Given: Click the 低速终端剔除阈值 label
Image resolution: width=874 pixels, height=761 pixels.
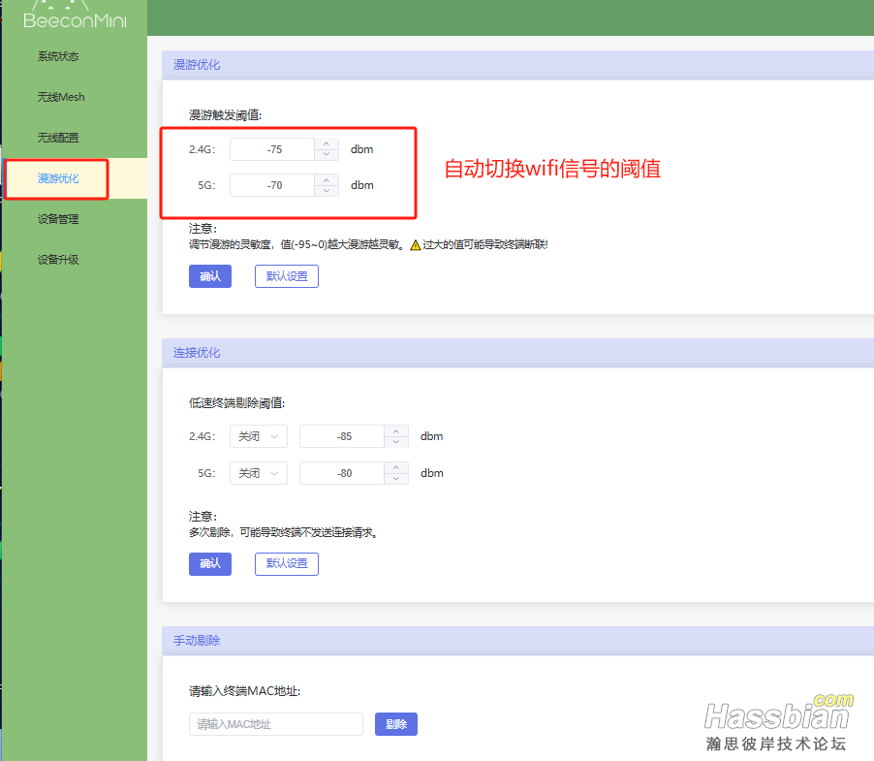Looking at the screenshot, I should point(236,403).
